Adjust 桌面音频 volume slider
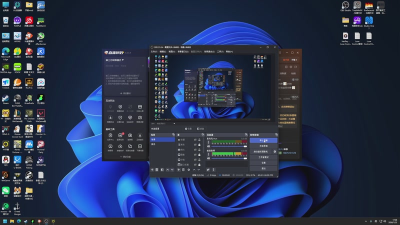Viewport: 400px width, 225px height. [x=229, y=158]
